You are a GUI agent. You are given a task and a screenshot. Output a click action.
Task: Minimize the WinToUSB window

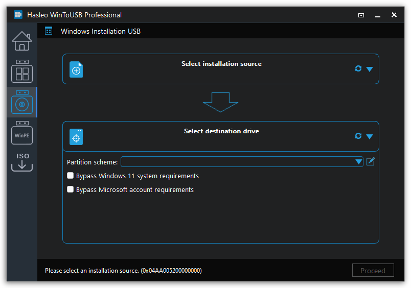click(x=378, y=15)
